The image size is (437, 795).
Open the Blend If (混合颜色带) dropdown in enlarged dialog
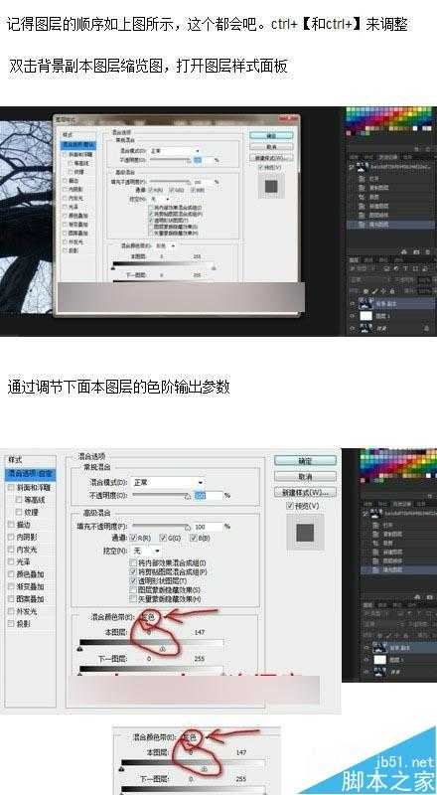[151, 616]
